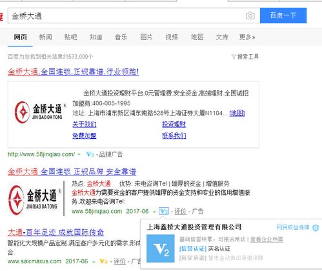Switch to the 图片 tab

pos(146,37)
